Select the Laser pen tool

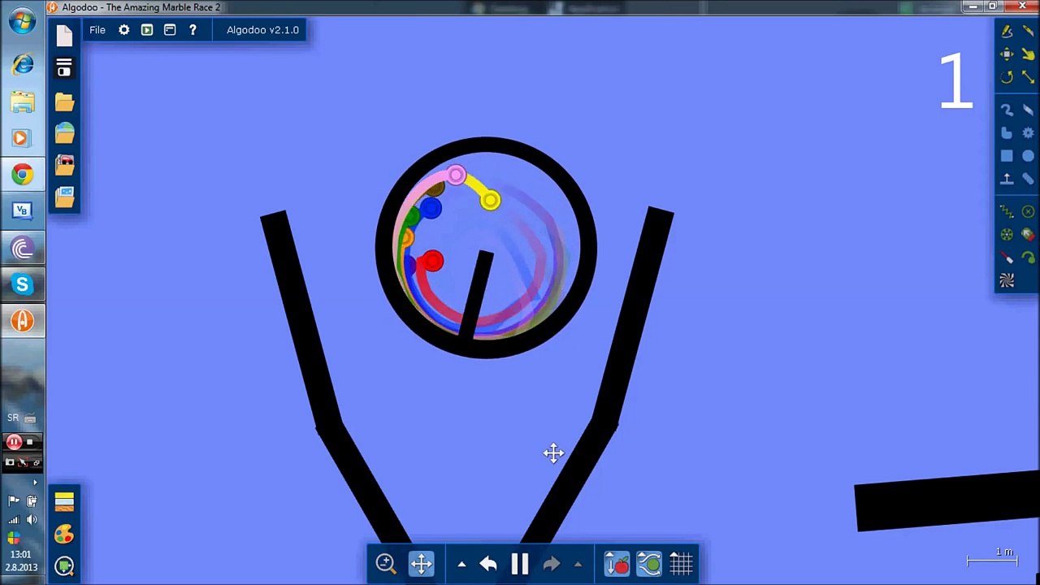pyautogui.click(x=1007, y=258)
